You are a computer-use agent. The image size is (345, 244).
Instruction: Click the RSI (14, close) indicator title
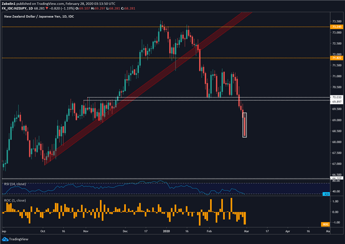click(x=15, y=184)
